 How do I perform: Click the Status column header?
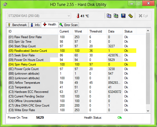(130, 31)
